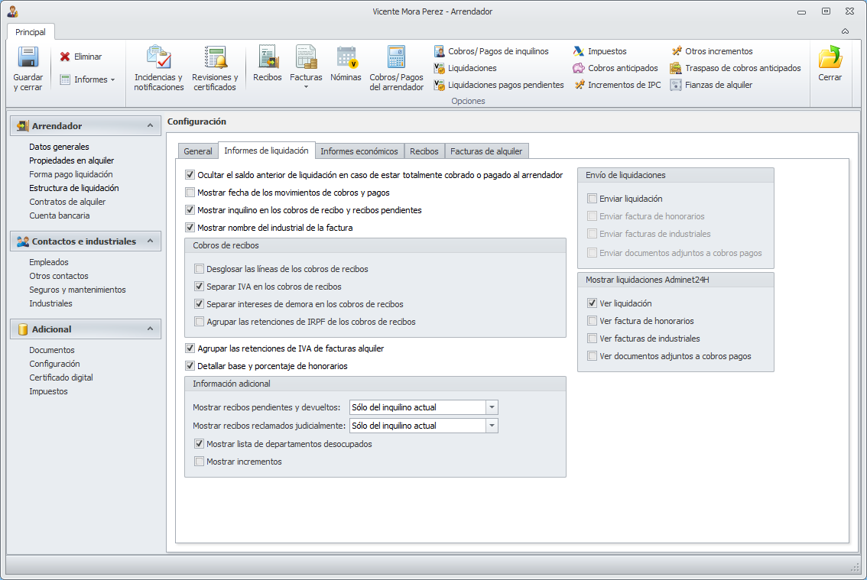
Task: Open Liquidaciones pagos pendientes
Action: pyautogui.click(x=499, y=85)
